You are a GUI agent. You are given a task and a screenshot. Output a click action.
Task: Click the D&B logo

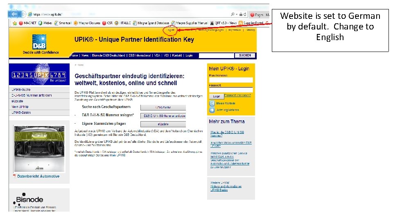point(39,42)
